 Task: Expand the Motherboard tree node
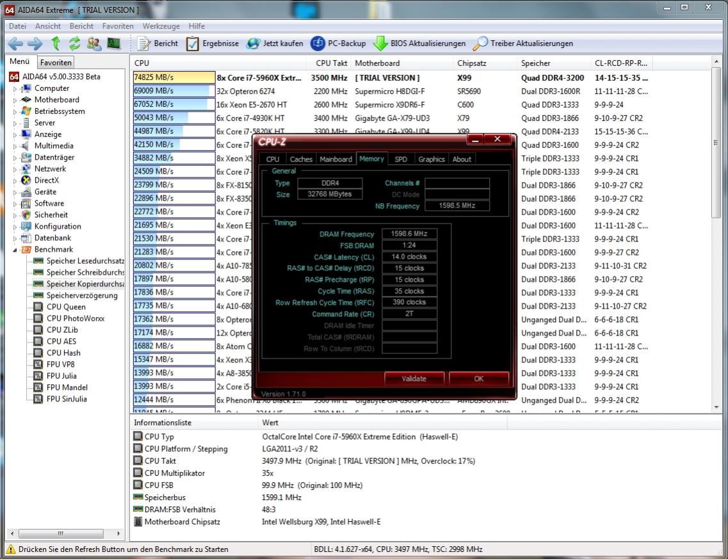pos(15,100)
